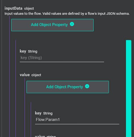Add an object property under value object
The height and width of the screenshot is (137, 134).
tap(68, 87)
